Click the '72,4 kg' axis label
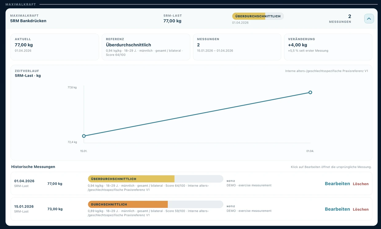 [72, 142]
